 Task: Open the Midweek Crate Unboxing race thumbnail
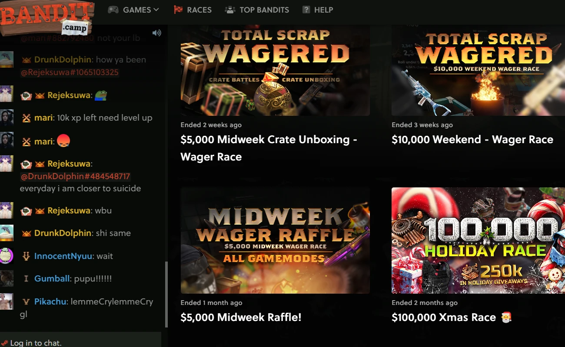[x=275, y=70]
